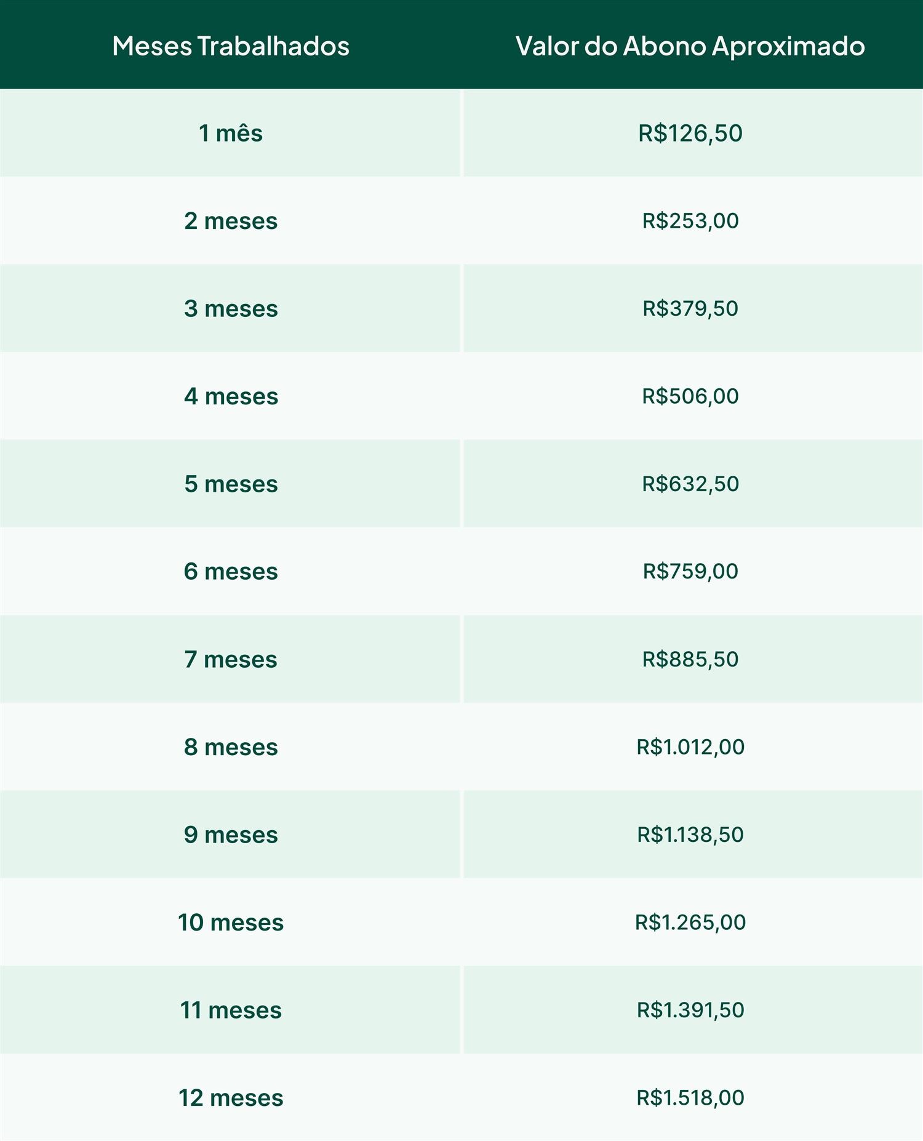Click the R$506,00 value cell
Viewport: 923px width, 1141px height.
click(x=690, y=396)
